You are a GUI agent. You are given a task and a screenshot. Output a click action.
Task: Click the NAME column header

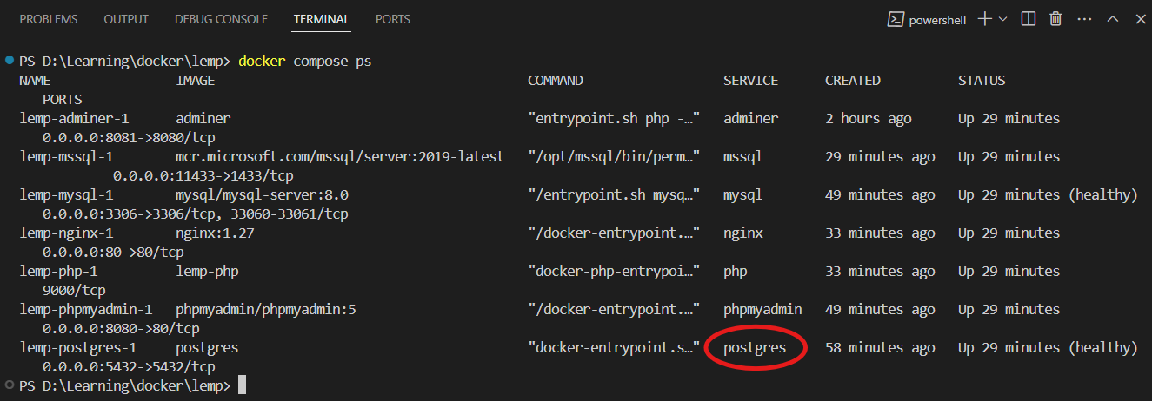point(35,80)
